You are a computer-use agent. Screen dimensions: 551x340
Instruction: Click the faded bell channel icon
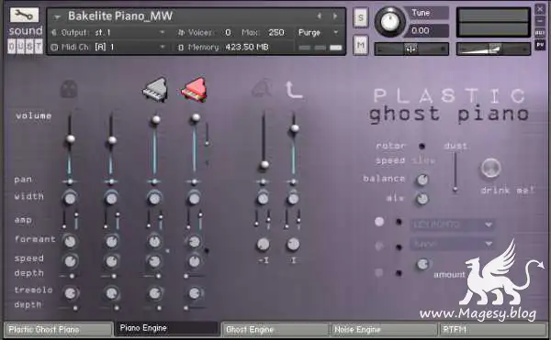[x=262, y=88]
